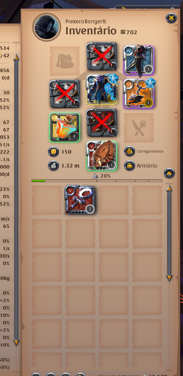Image resolution: width=183 pixels, height=376 pixels.
Task: Click the empty food slot
Action: pos(139,128)
